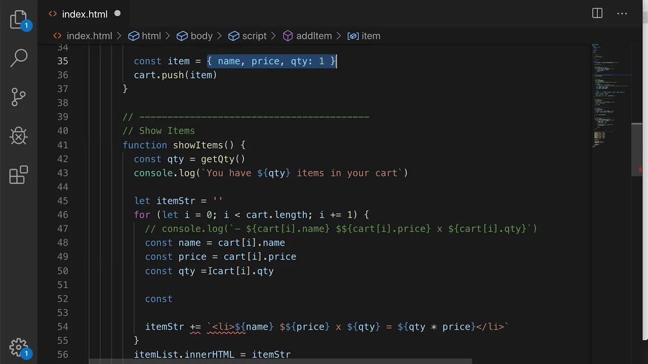Open the Run and Debug view
The width and height of the screenshot is (648, 364).
coord(19,135)
